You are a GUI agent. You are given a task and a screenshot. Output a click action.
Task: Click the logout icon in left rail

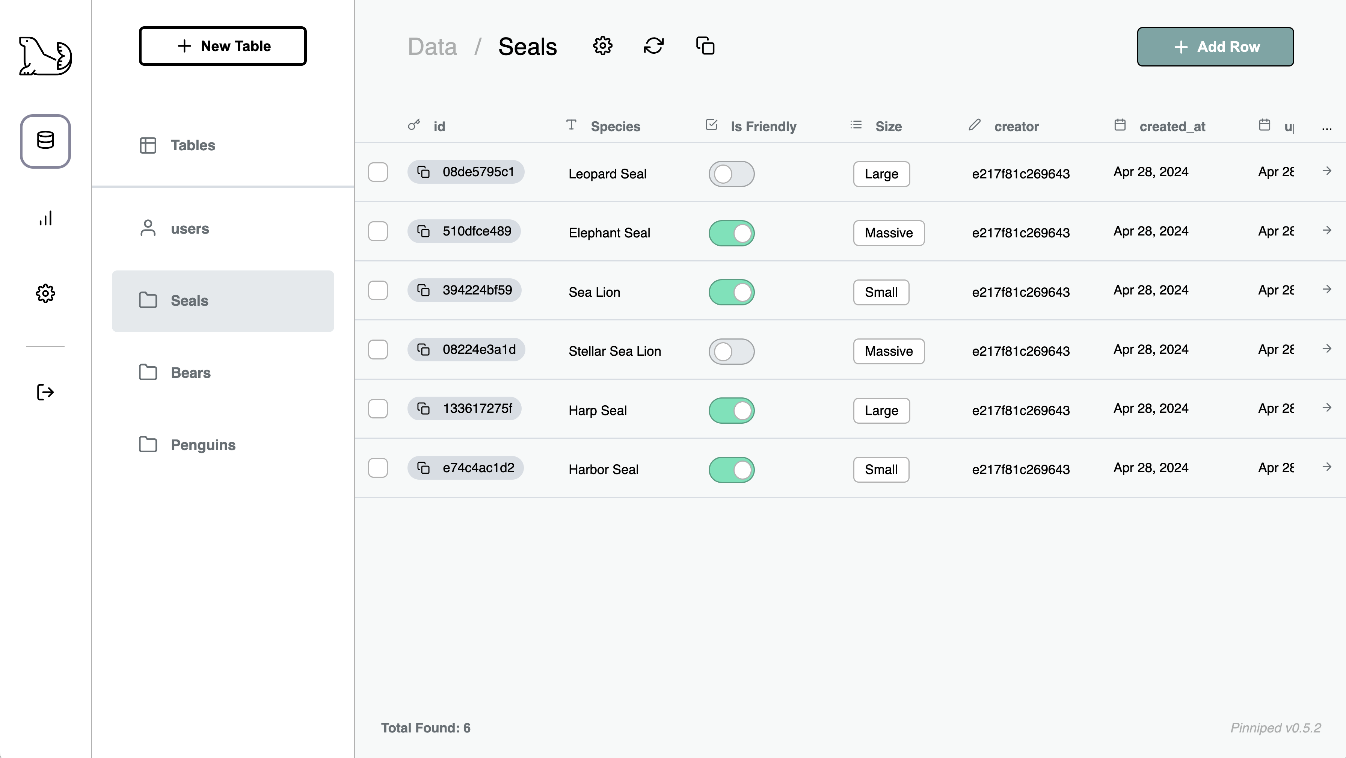click(45, 392)
